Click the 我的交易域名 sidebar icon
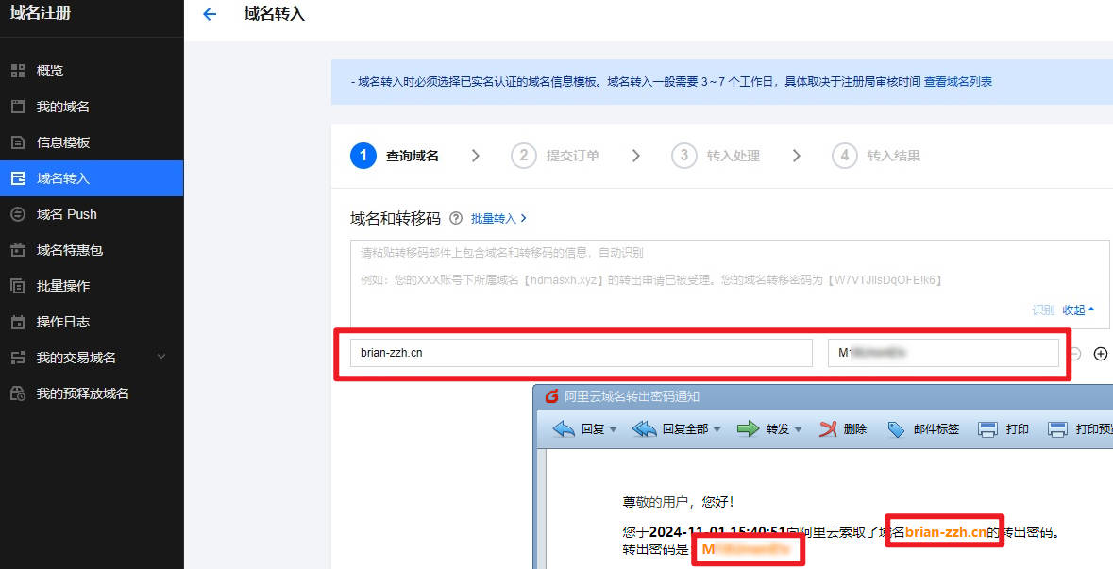 tap(18, 358)
